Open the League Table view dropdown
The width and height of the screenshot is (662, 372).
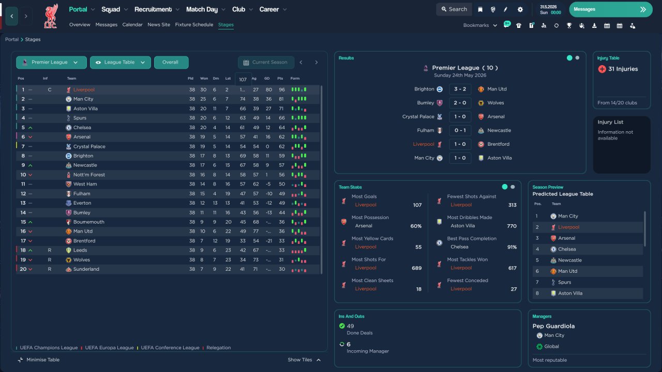coord(121,63)
